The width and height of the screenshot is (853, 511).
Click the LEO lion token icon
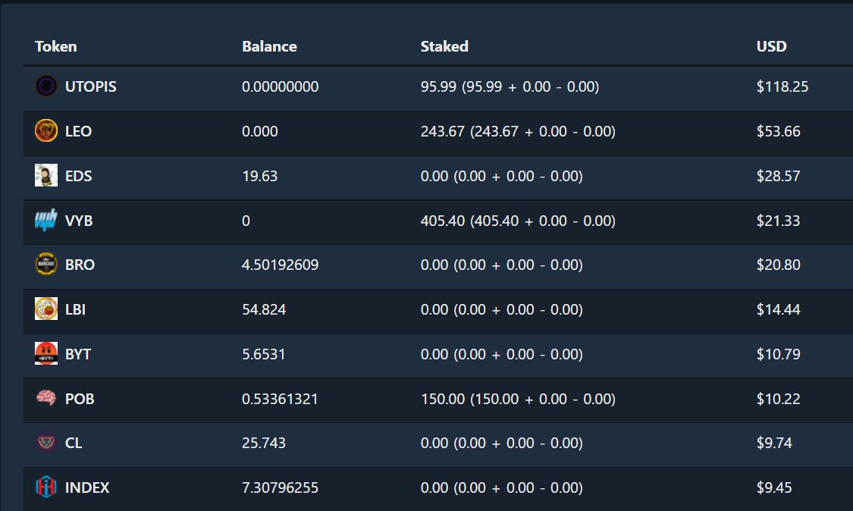coord(46,130)
